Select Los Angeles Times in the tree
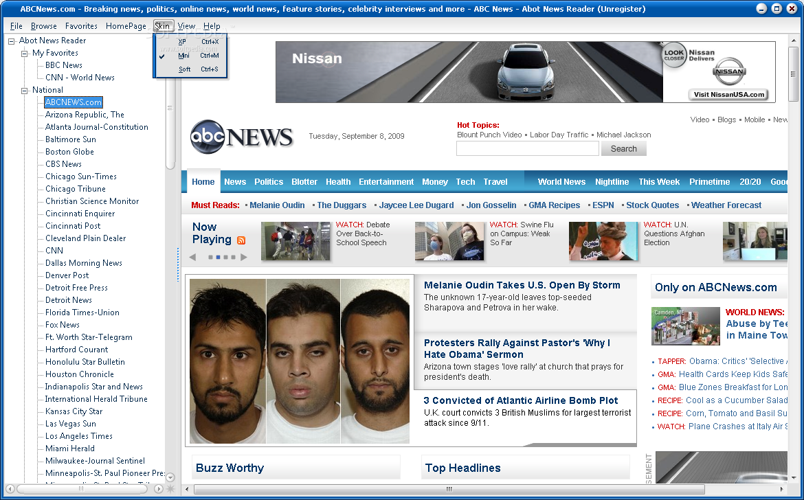This screenshot has width=804, height=500. coord(78,436)
